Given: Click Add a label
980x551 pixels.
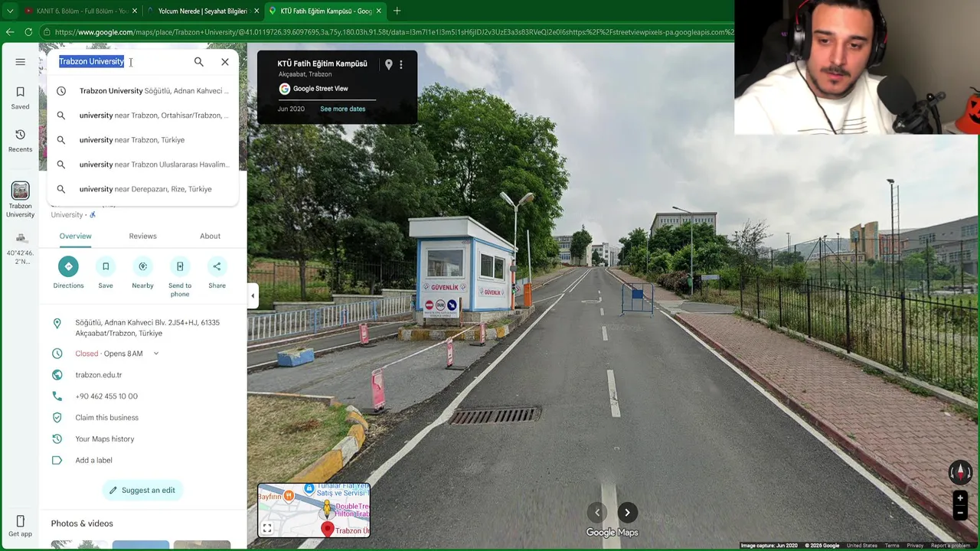Looking at the screenshot, I should click(94, 461).
